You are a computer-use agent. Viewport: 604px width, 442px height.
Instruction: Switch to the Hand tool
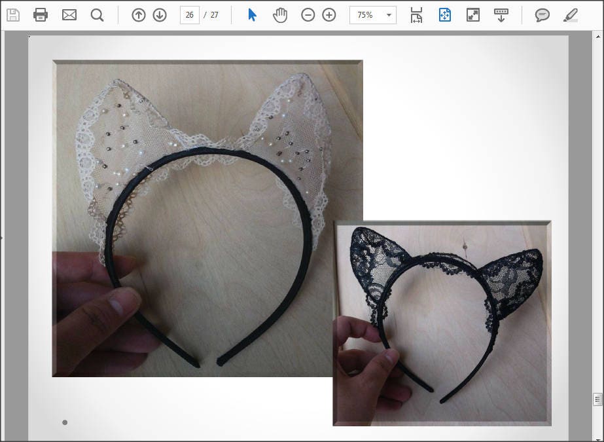click(279, 14)
